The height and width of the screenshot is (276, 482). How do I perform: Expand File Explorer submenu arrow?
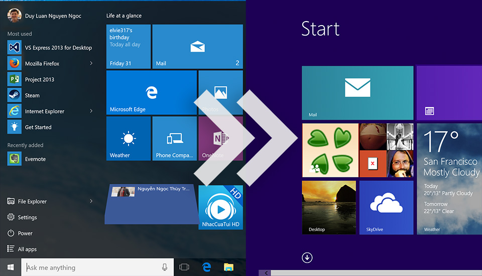point(91,201)
